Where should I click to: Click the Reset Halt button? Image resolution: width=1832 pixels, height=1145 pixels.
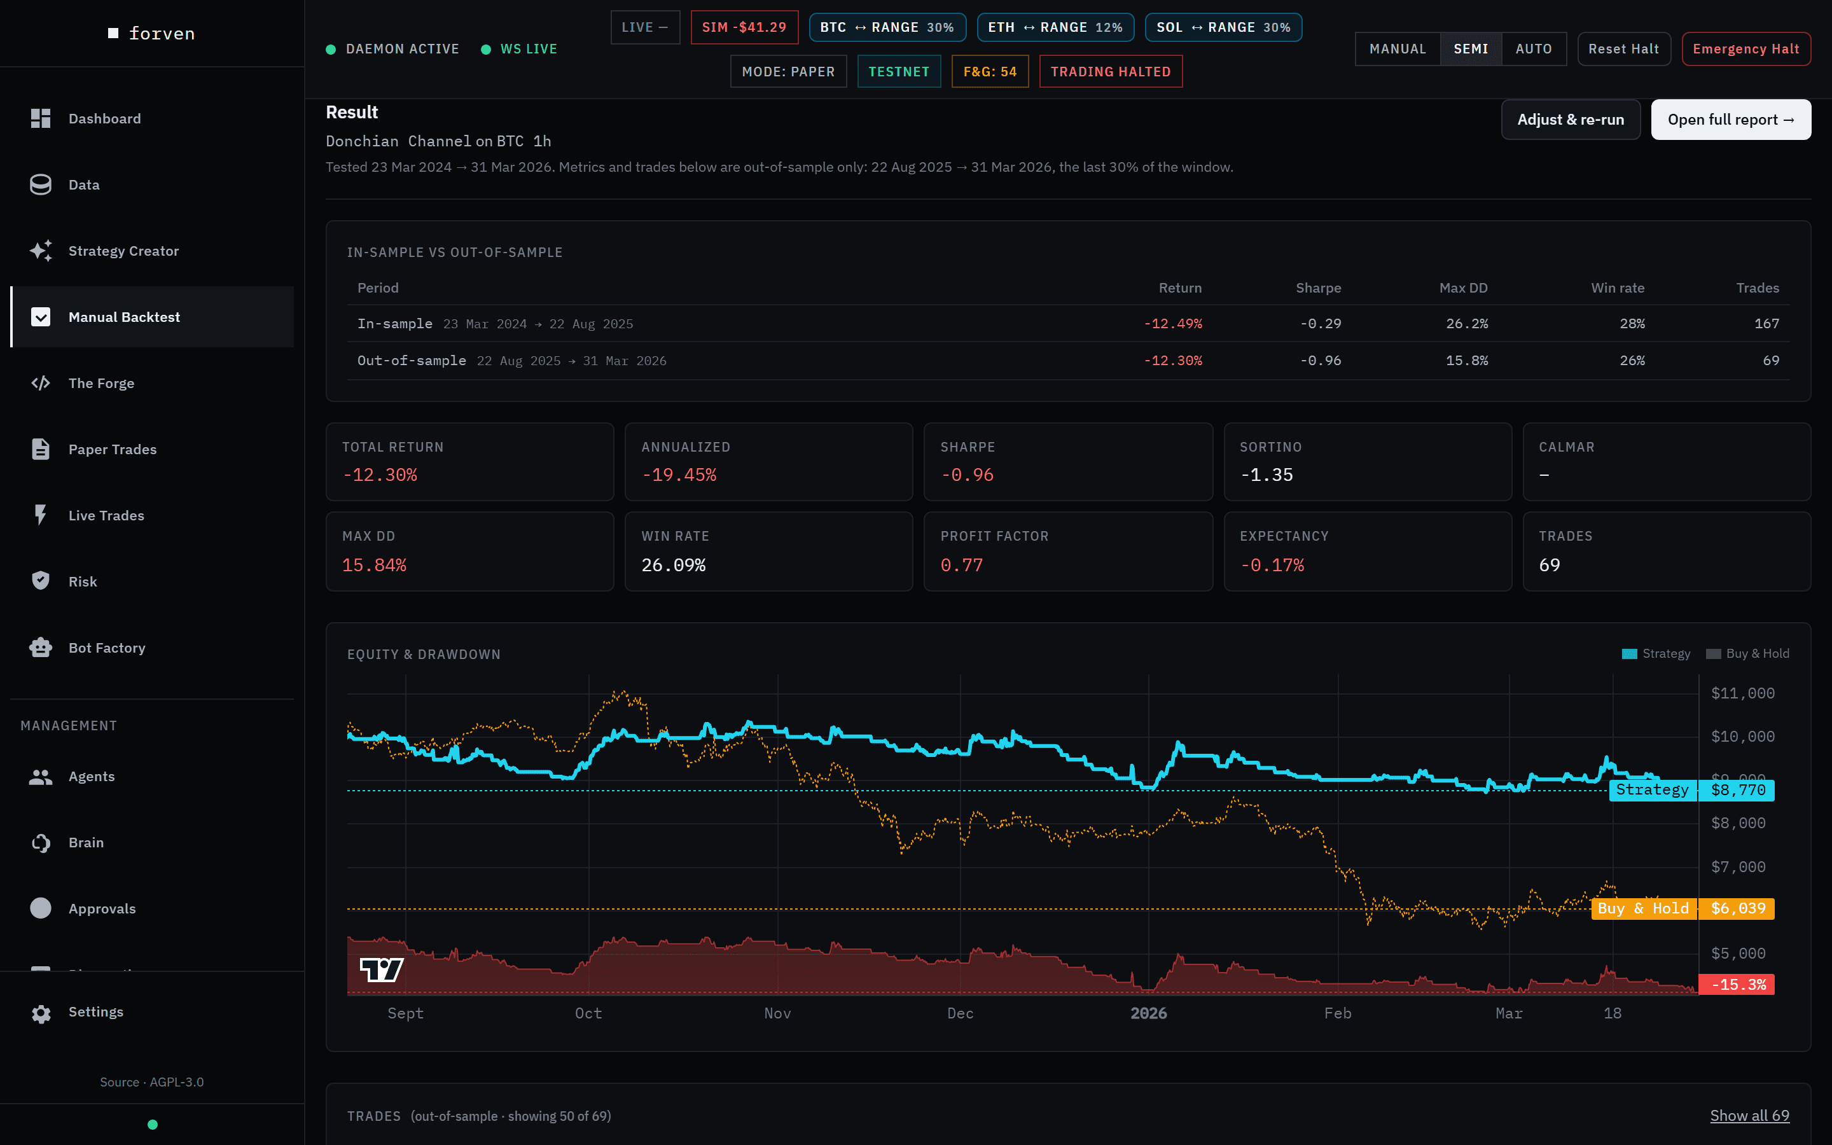[1623, 49]
